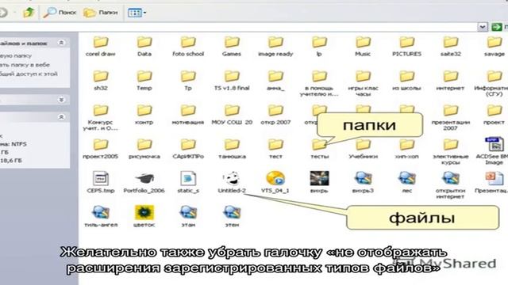This screenshot has width=508, height=285.
Task: Select the Music folder
Action: coord(363,47)
